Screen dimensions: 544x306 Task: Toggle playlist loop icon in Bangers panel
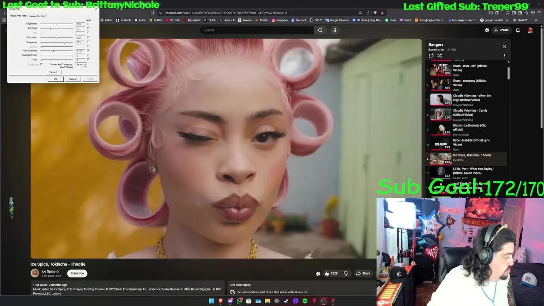point(431,56)
